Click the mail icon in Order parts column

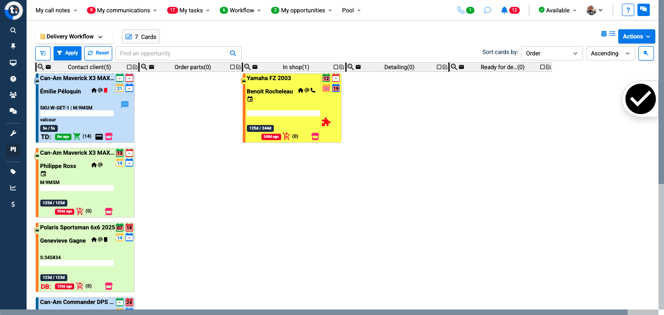tap(152, 67)
